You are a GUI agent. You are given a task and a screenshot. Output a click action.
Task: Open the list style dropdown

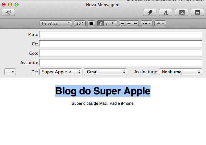point(147,23)
